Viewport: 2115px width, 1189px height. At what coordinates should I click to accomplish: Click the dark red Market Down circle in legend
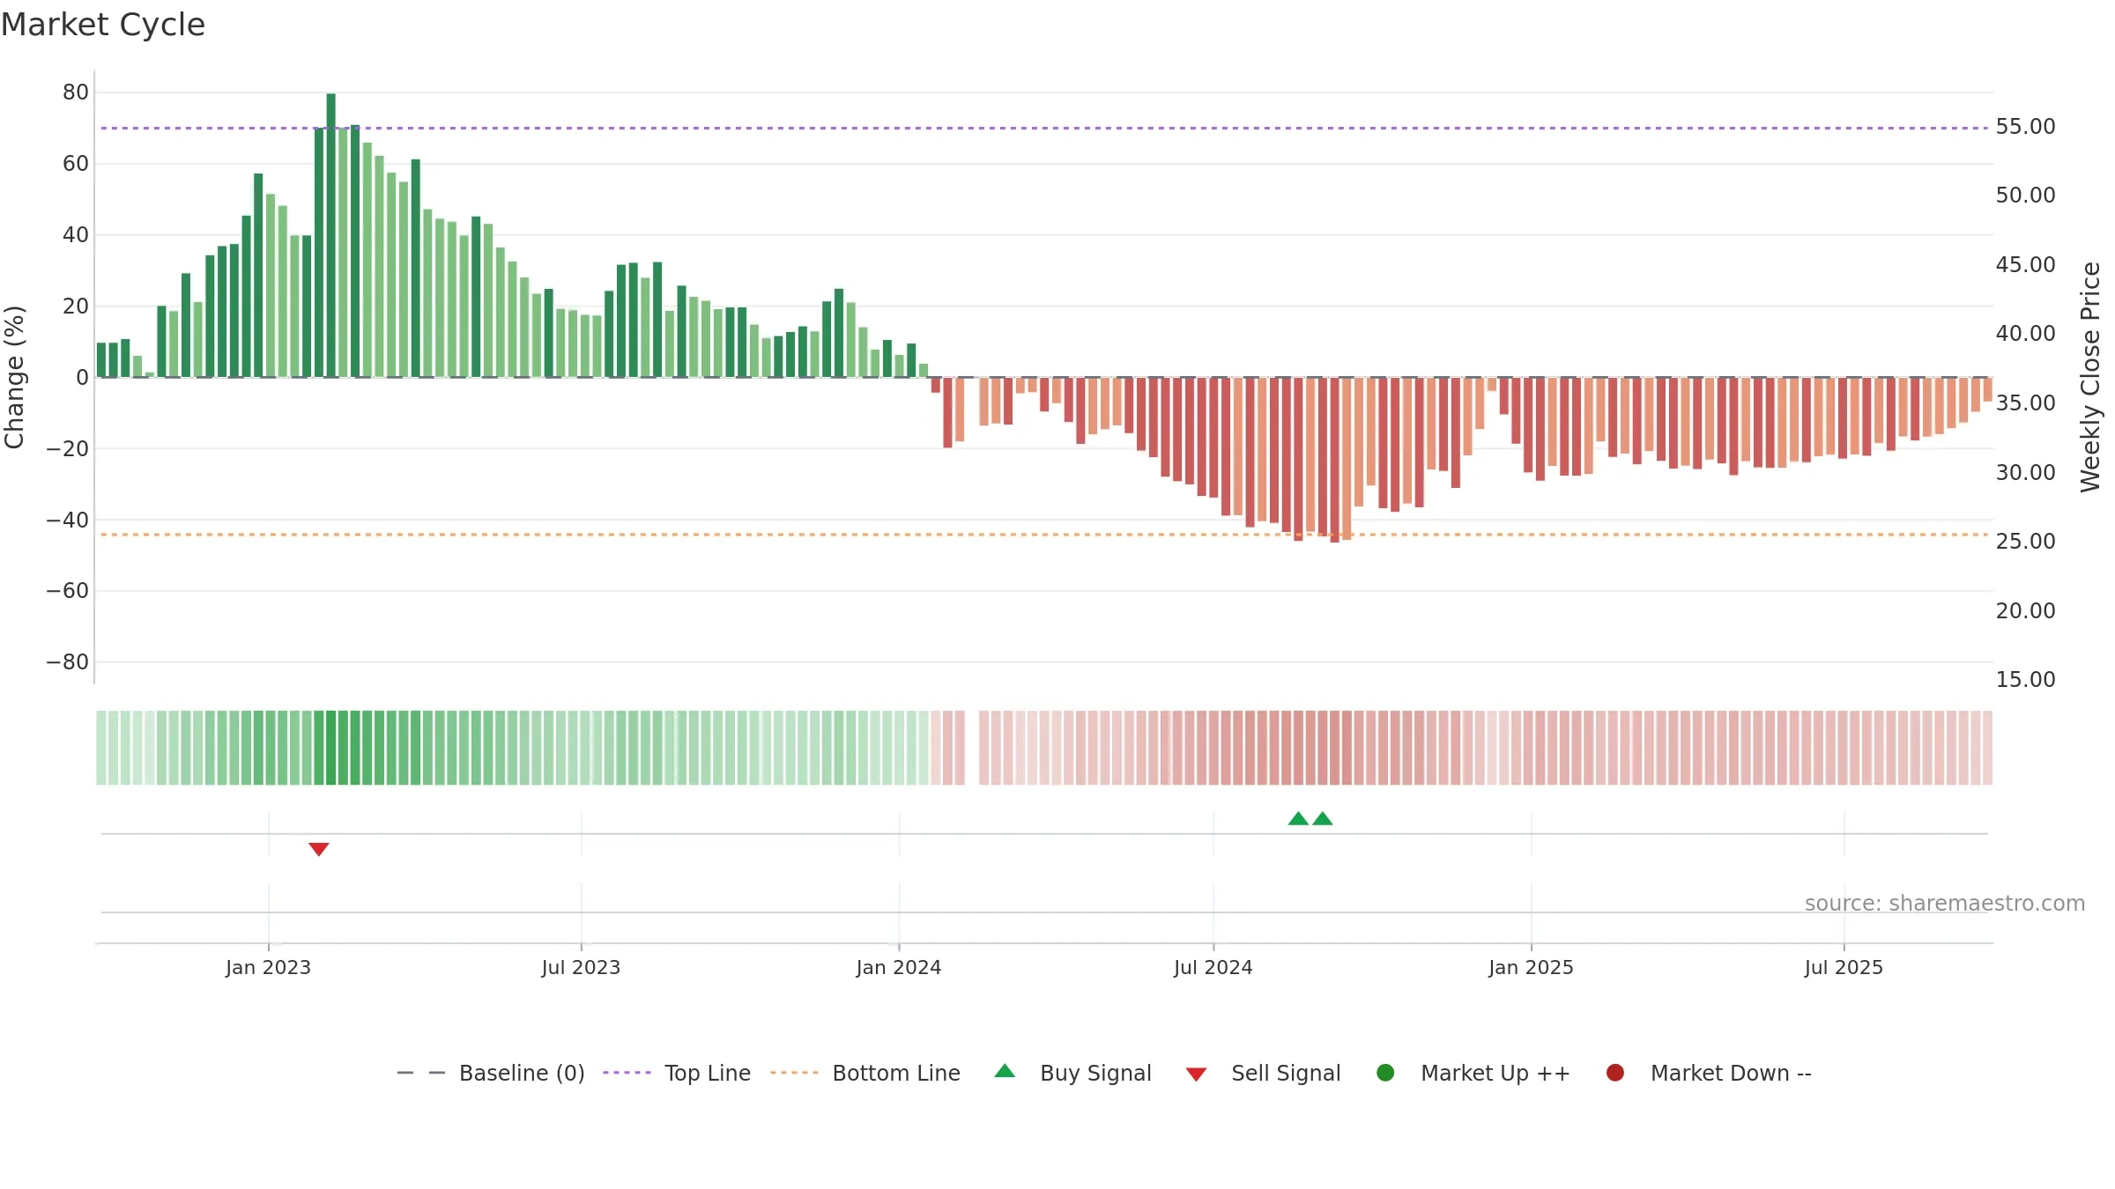pos(1615,1073)
